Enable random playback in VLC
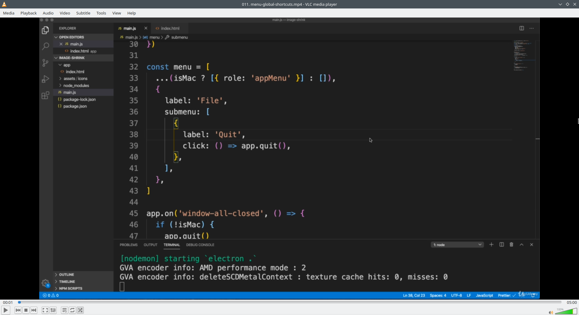The width and height of the screenshot is (579, 315). [80, 310]
